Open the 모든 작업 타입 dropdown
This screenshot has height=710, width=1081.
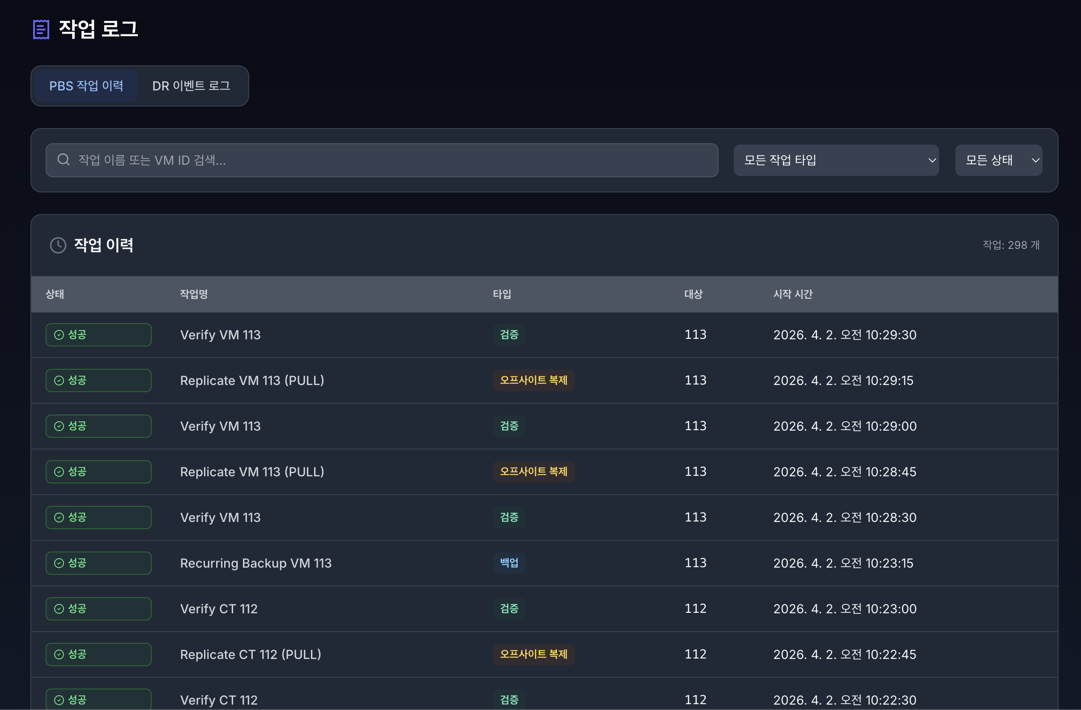point(836,160)
